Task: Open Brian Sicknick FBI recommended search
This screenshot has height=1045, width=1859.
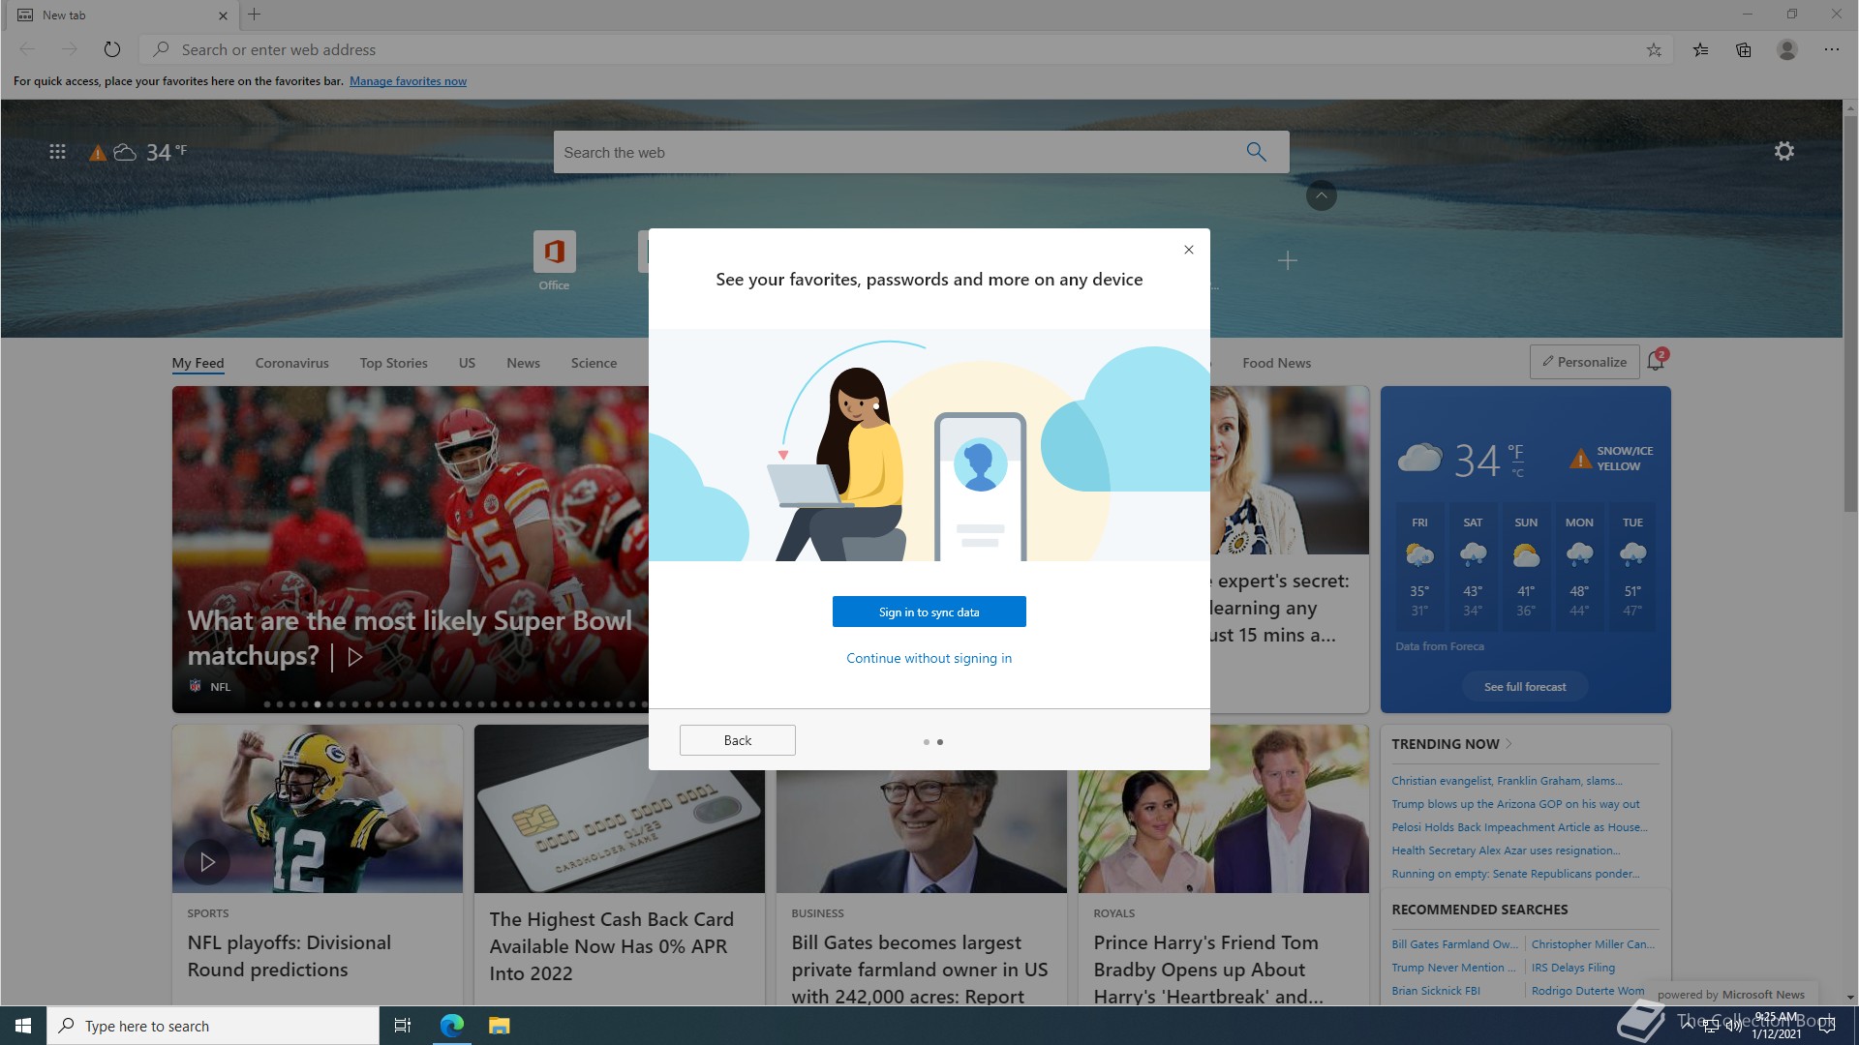Action: pos(1436,991)
